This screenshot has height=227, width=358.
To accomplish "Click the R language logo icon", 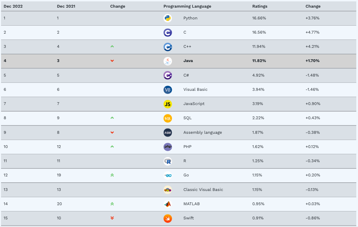I will point(168,161).
